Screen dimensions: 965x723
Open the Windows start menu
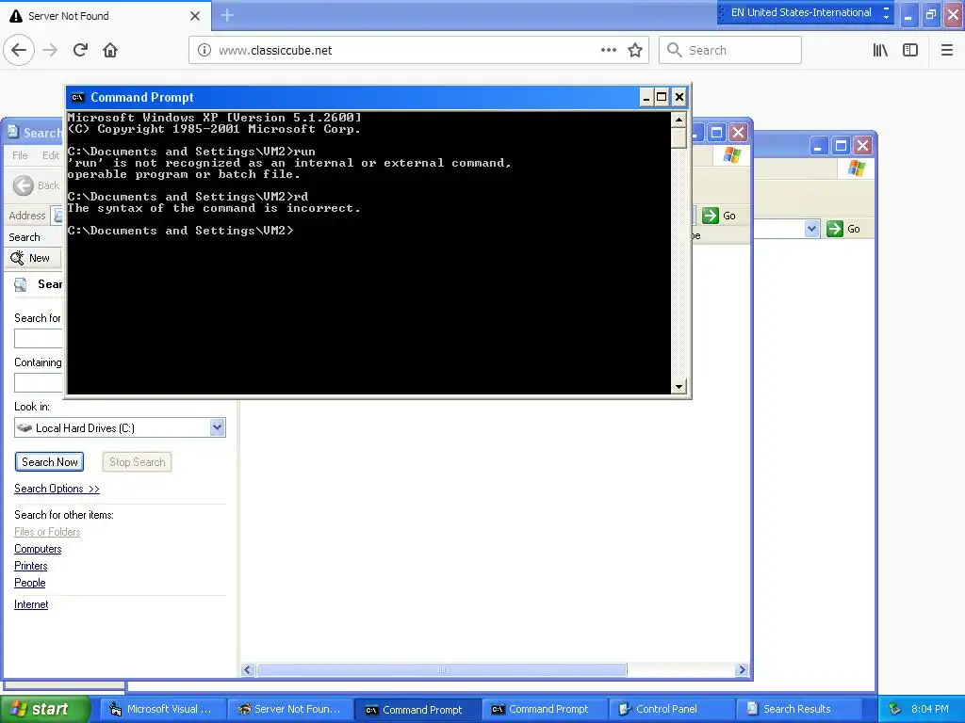[x=45, y=709]
